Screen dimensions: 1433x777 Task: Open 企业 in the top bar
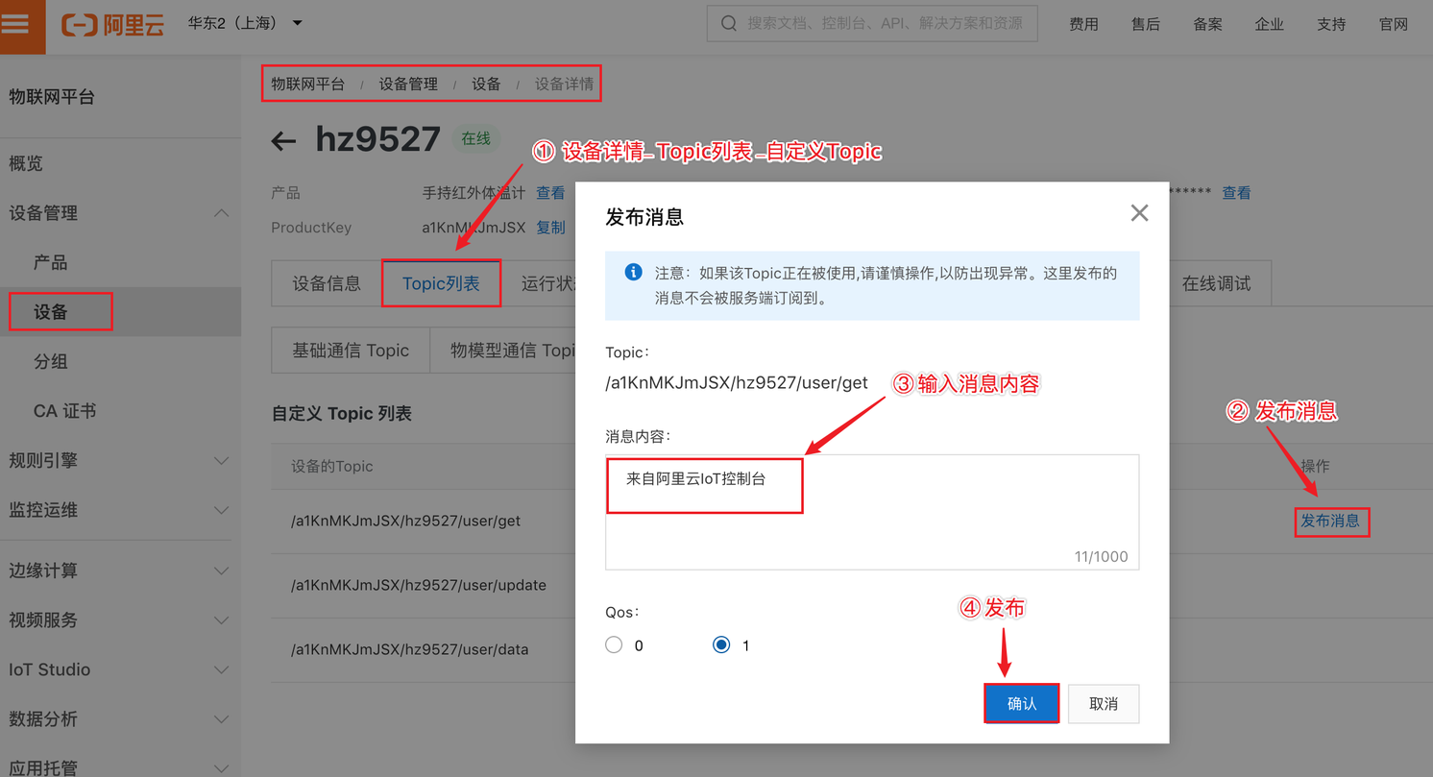tap(1269, 24)
